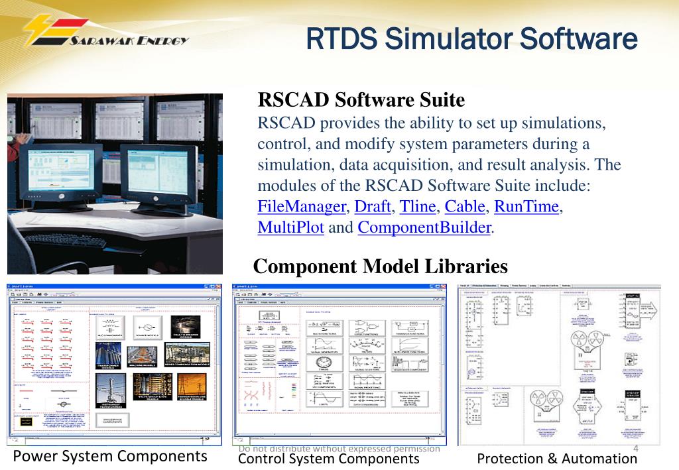Screen dimensions: 679x470
Task: Open the FileManager hyperlink
Action: tap(302, 206)
